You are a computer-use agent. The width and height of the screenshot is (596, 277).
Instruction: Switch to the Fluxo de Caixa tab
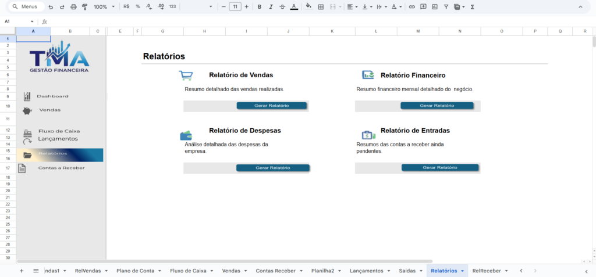pyautogui.click(x=188, y=271)
